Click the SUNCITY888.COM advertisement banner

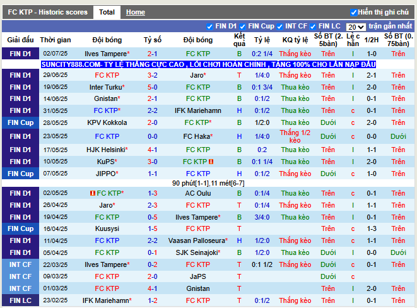[x=208, y=64]
